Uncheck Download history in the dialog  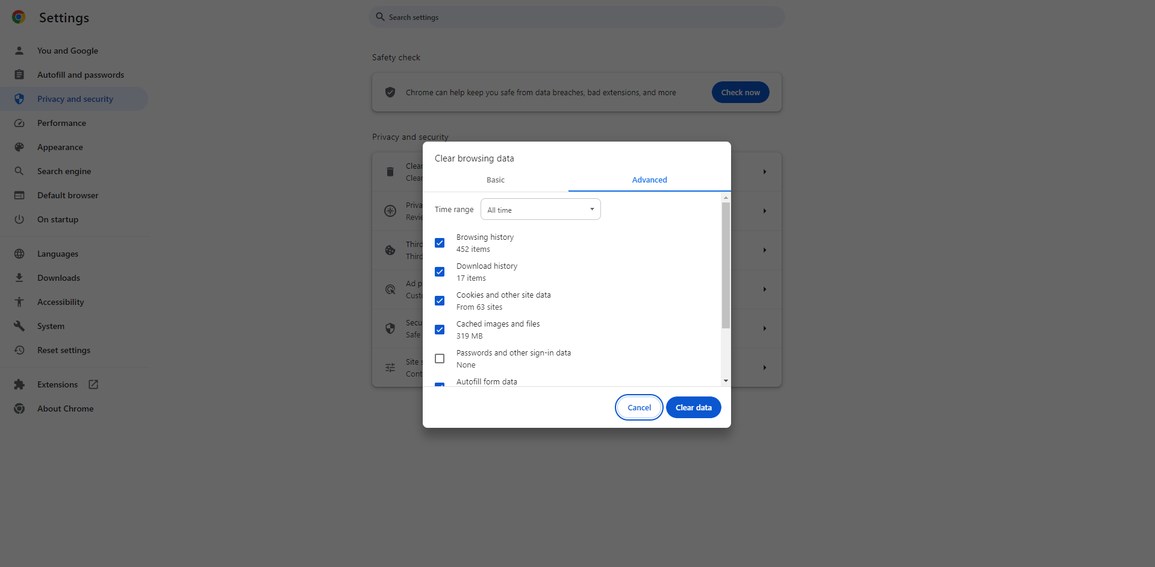[440, 272]
